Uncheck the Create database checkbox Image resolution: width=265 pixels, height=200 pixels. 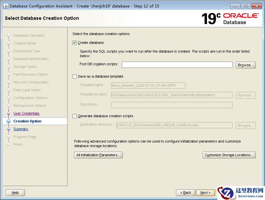coord(75,43)
